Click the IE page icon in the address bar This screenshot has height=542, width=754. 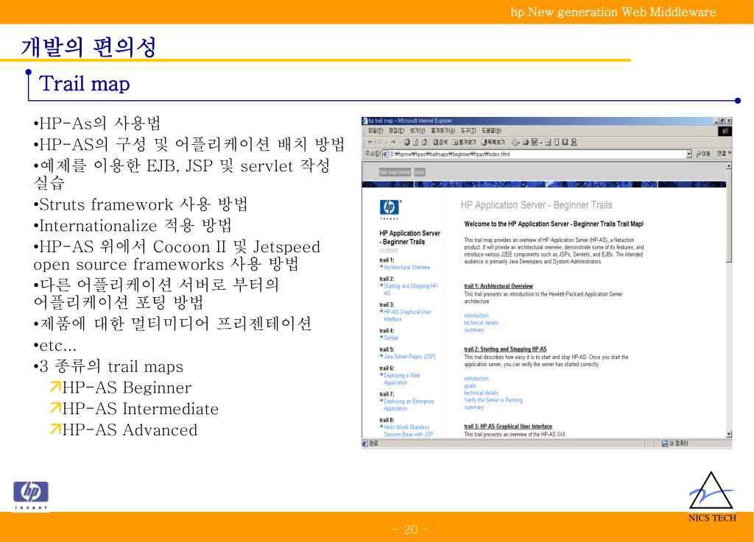386,154
